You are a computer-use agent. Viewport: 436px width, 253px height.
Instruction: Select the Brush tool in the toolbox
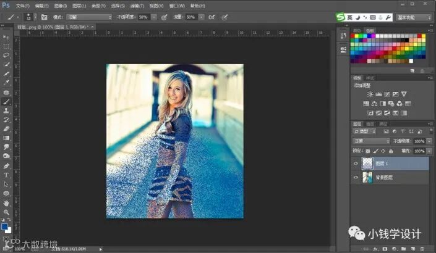coord(6,101)
